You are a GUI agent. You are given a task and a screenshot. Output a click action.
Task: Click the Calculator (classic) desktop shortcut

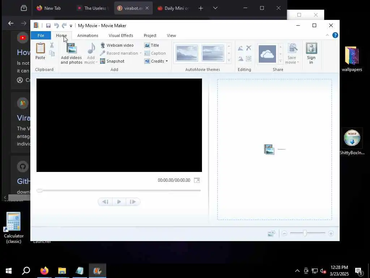click(x=14, y=227)
